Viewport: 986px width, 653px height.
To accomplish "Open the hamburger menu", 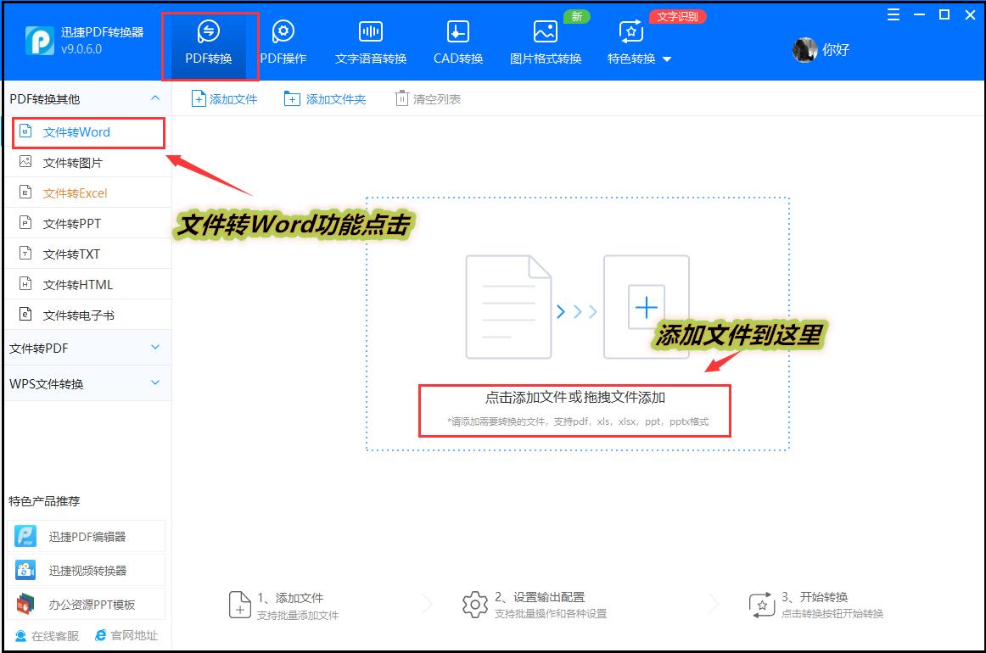I will 892,14.
